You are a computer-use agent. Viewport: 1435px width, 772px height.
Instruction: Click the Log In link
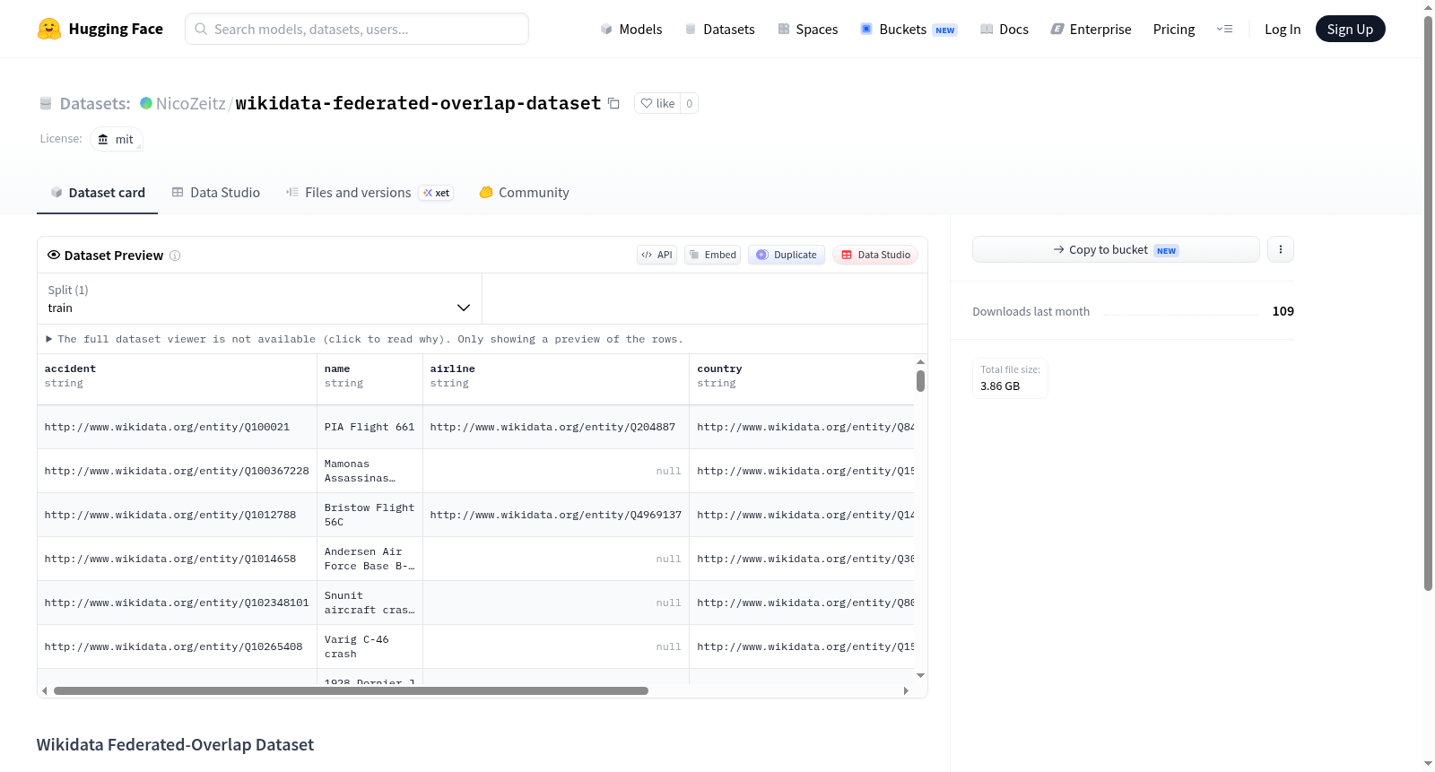[1283, 29]
